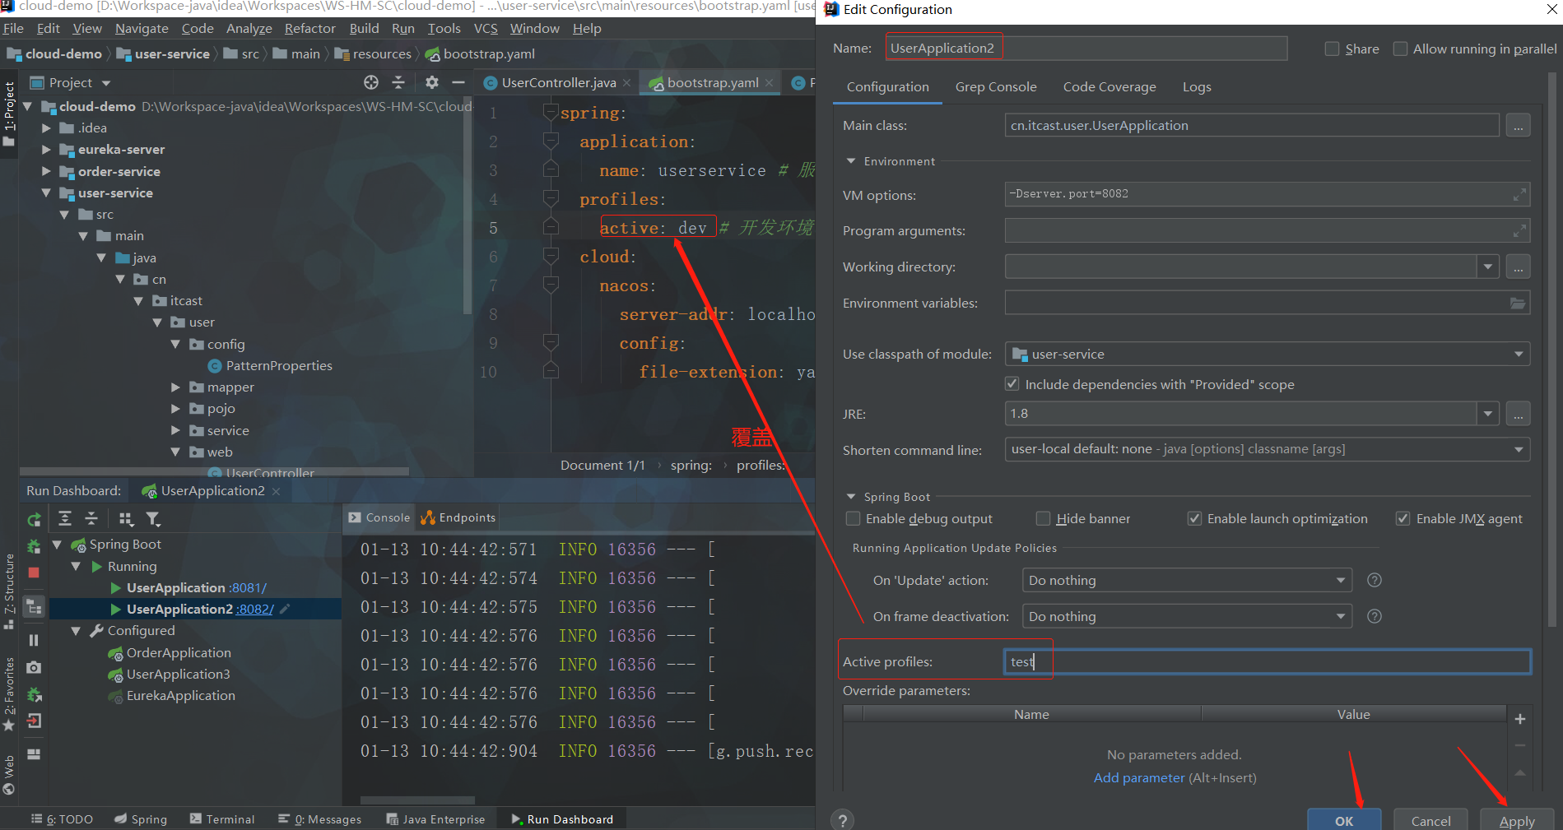Click the VM options input field

(1268, 194)
